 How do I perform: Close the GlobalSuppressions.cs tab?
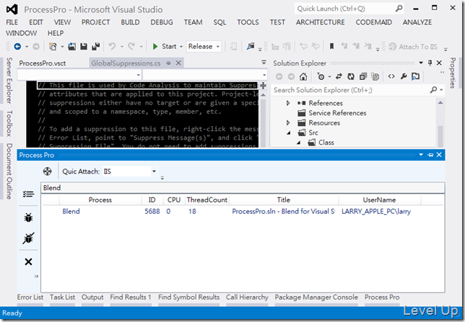click(x=178, y=63)
